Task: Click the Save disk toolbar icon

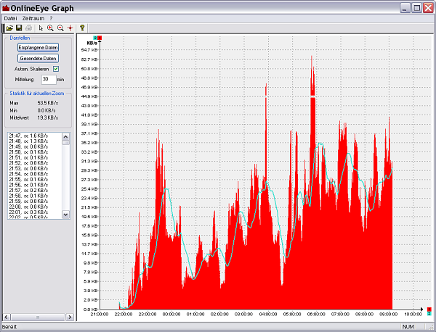Action: click(x=19, y=27)
